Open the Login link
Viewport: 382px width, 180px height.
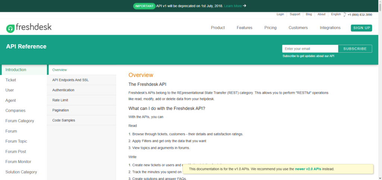coord(280,14)
